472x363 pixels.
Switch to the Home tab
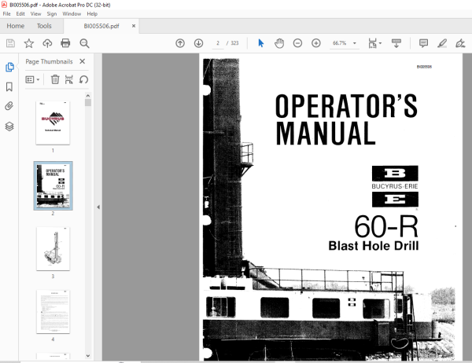[x=16, y=26]
